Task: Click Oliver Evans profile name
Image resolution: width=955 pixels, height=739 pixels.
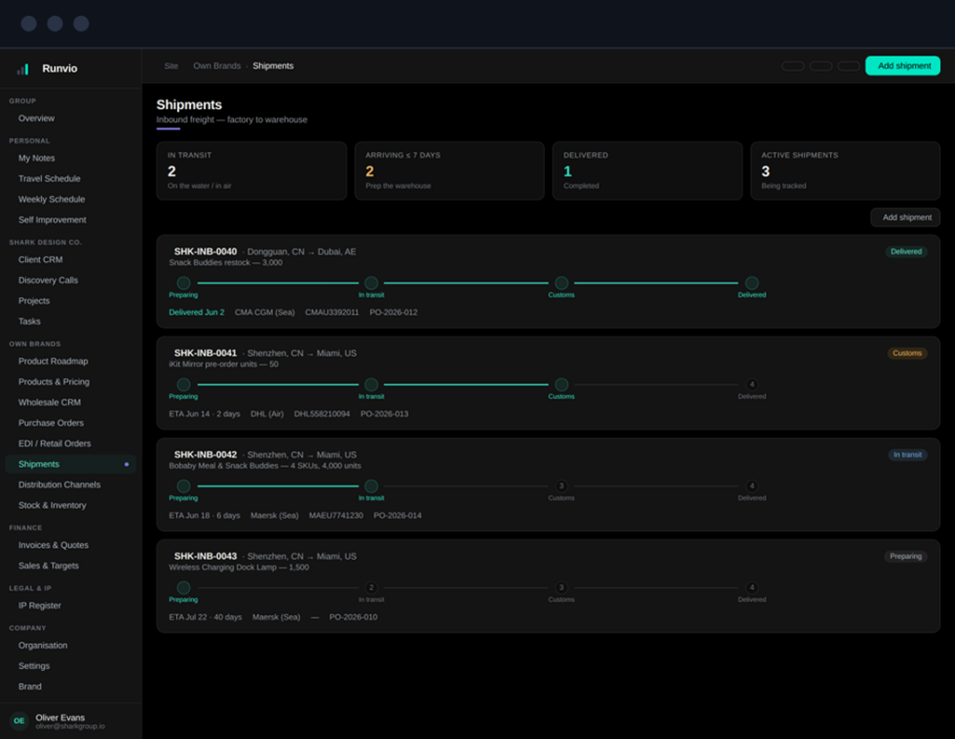Action: 61,718
